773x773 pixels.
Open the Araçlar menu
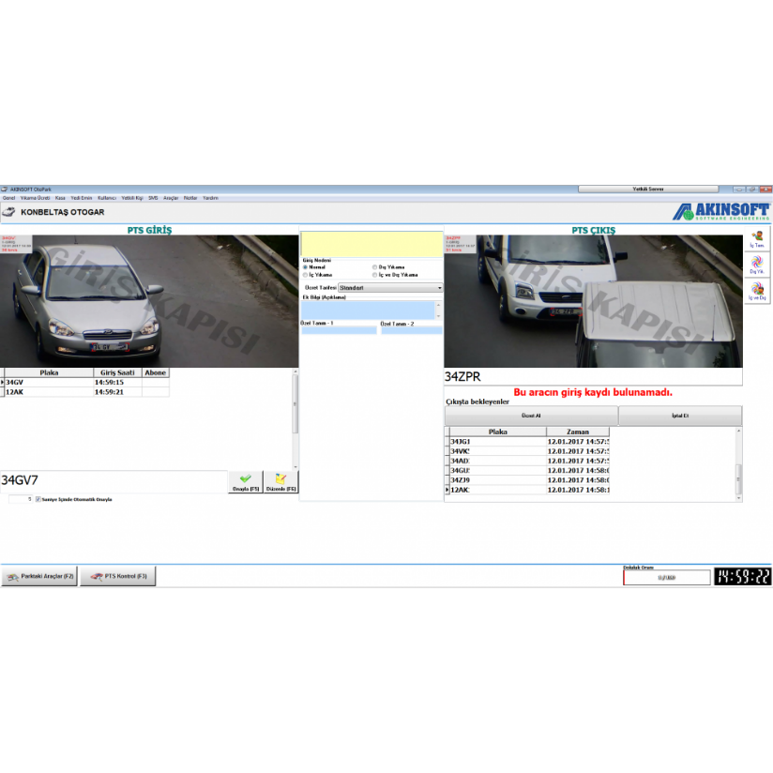pyautogui.click(x=171, y=198)
